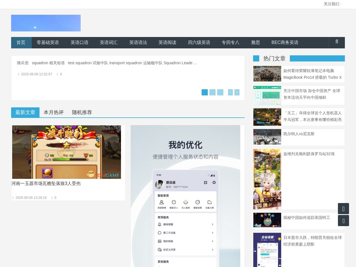Click thumbnail beside 关注中国市场 article

[267, 95]
